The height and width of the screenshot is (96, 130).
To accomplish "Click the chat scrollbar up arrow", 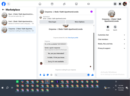I will 94,26.
